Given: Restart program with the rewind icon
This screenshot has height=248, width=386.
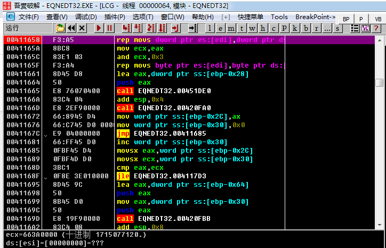Looking at the screenshot, I should click(x=71, y=28).
